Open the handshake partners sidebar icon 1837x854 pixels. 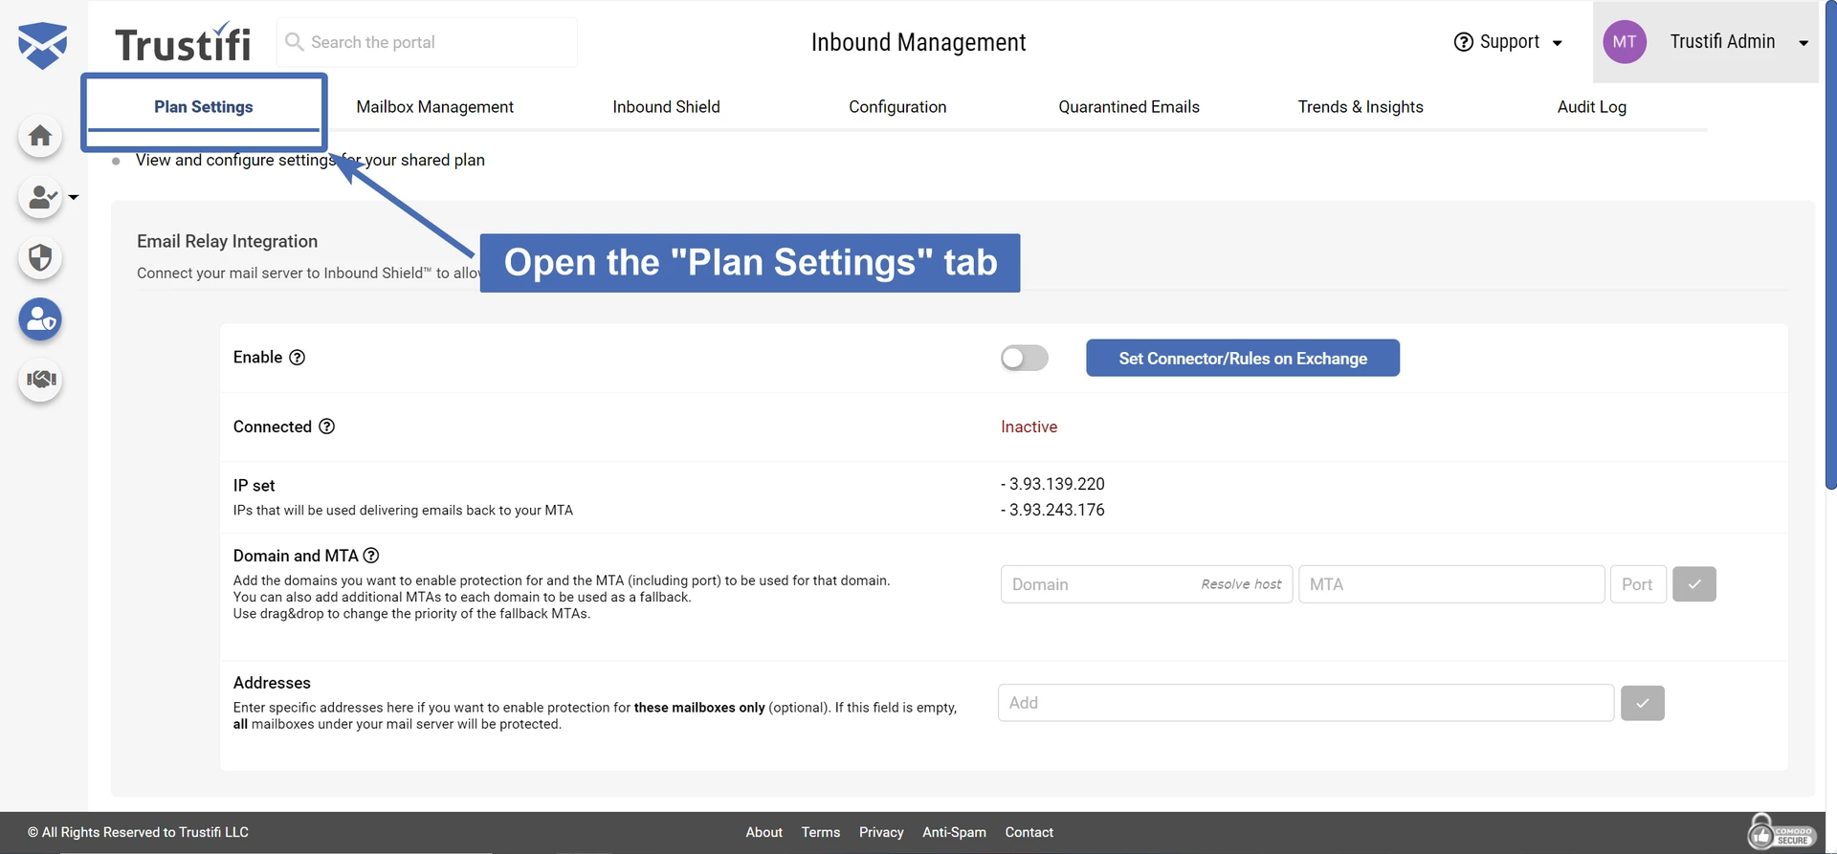40,380
